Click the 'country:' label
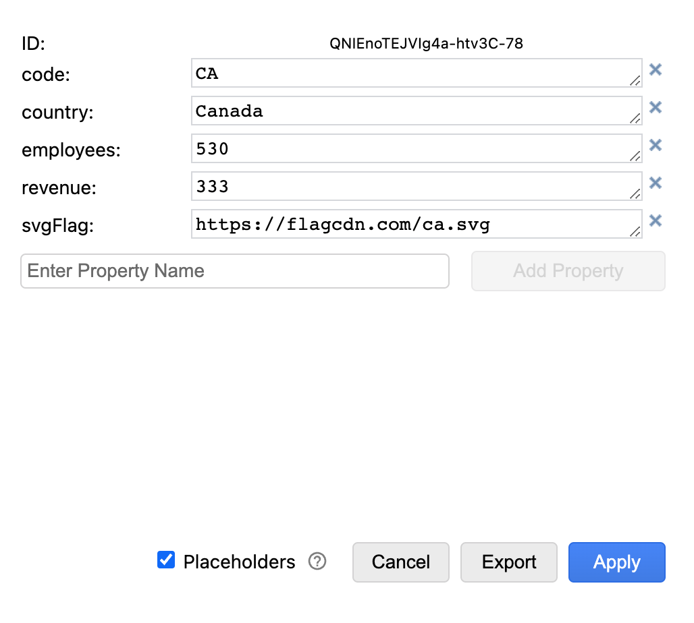The width and height of the screenshot is (694, 623). click(x=57, y=113)
